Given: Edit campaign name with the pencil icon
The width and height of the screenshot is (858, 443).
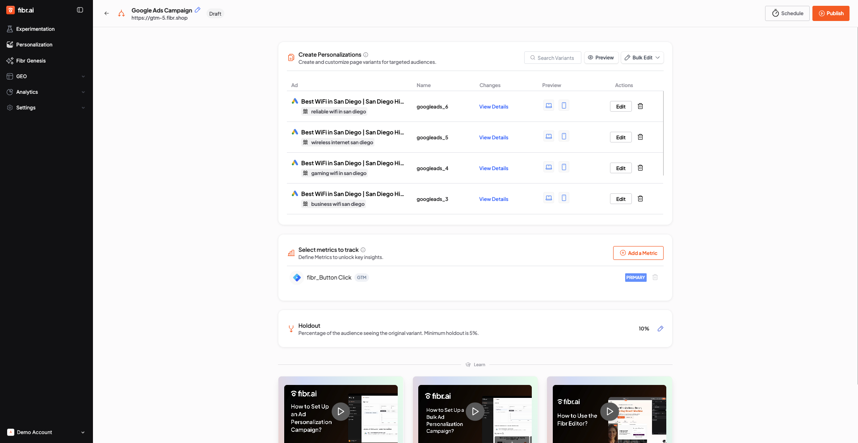Looking at the screenshot, I should coord(198,10).
